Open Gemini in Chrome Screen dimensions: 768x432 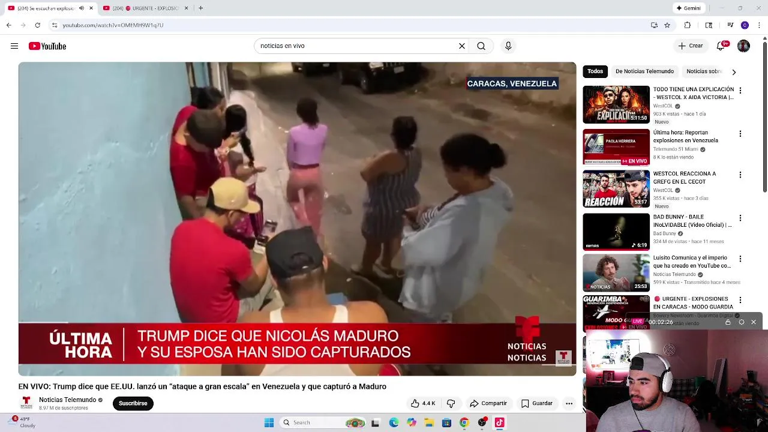(689, 8)
